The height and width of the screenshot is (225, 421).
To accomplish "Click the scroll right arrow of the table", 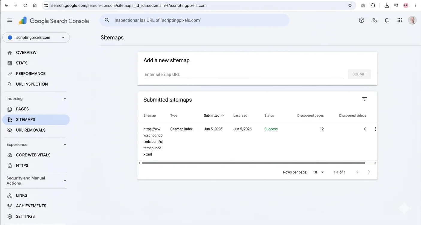I will point(375,163).
